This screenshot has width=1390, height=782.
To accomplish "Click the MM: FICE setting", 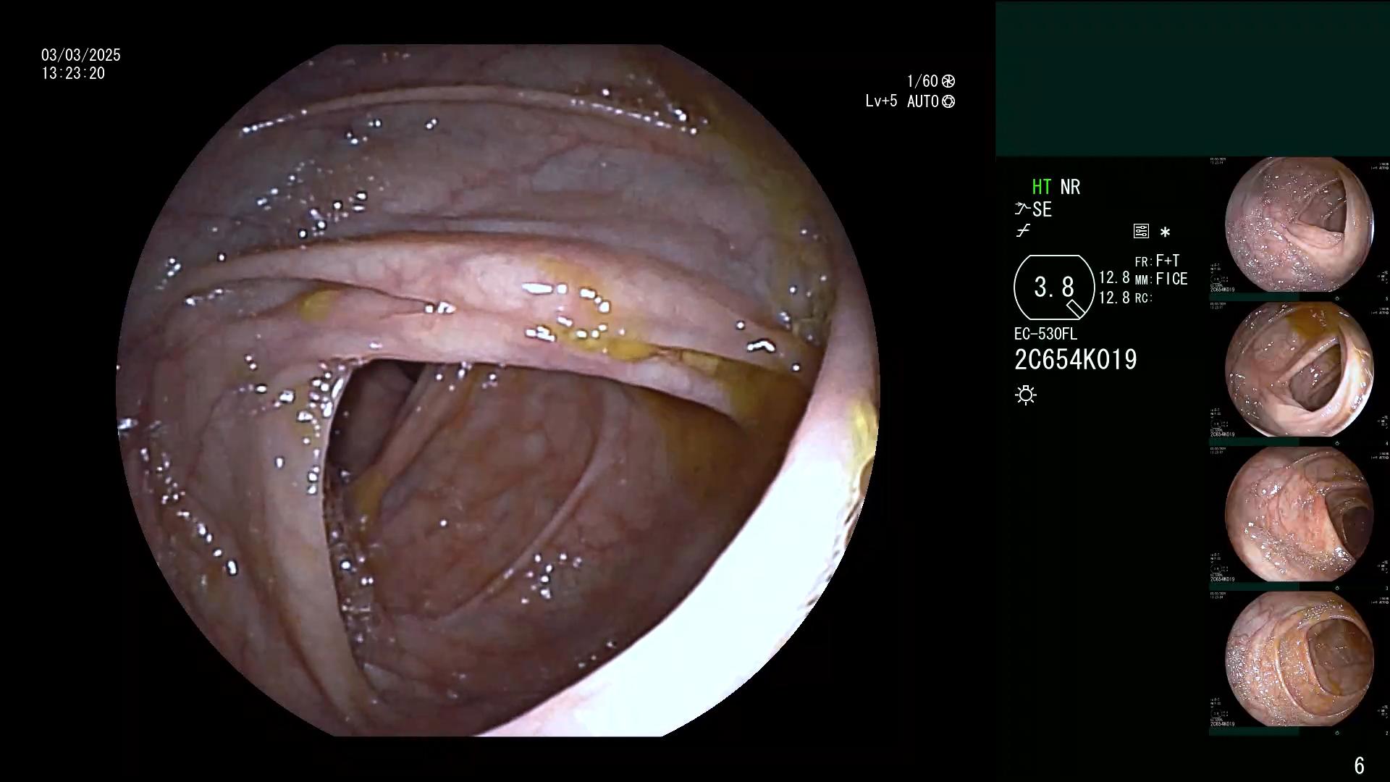I will pos(1161,279).
